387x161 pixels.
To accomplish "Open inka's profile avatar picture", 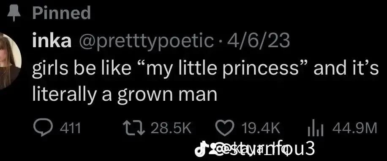I will pyautogui.click(x=9, y=61).
